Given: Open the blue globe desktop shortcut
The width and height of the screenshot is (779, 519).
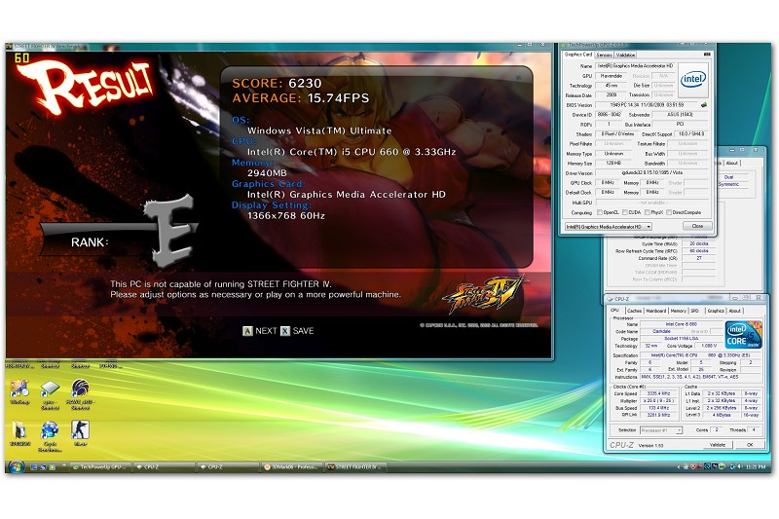Looking at the screenshot, I should pyautogui.click(x=50, y=430).
